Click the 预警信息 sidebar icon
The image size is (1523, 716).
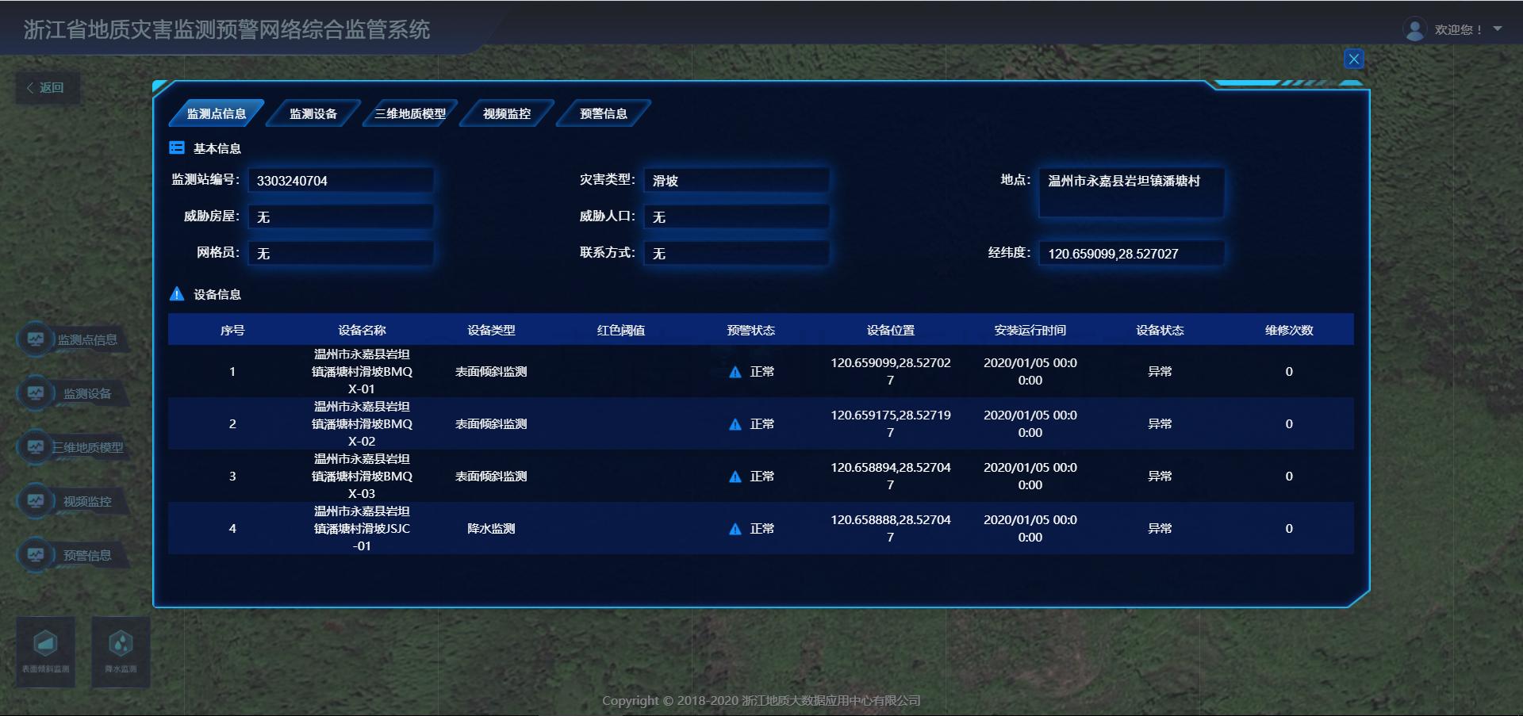(36, 555)
